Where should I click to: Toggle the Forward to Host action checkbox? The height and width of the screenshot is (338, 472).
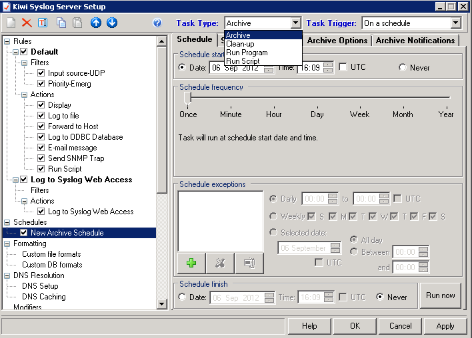pyautogui.click(x=41, y=126)
